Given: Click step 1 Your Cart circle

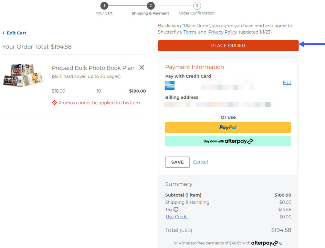Looking at the screenshot, I should [104, 6].
